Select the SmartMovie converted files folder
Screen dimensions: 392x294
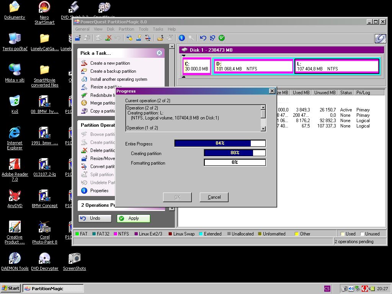coord(45,75)
